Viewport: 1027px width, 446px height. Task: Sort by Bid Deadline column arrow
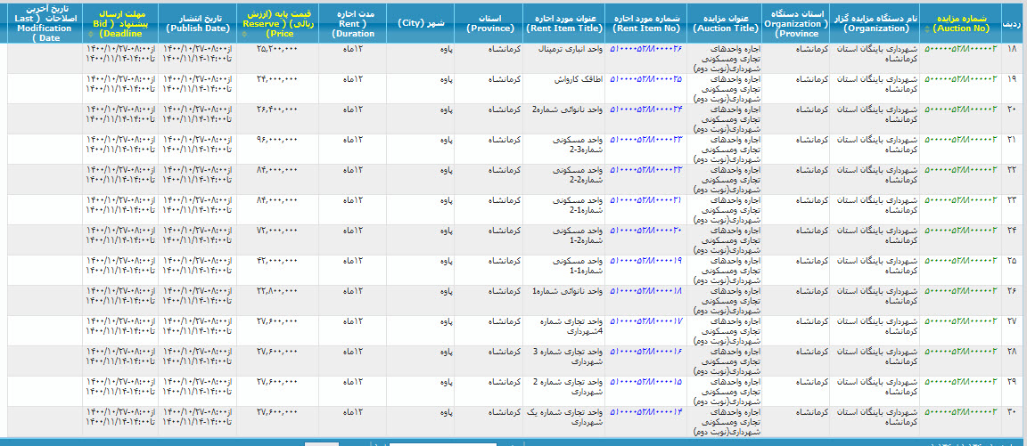tap(89, 34)
